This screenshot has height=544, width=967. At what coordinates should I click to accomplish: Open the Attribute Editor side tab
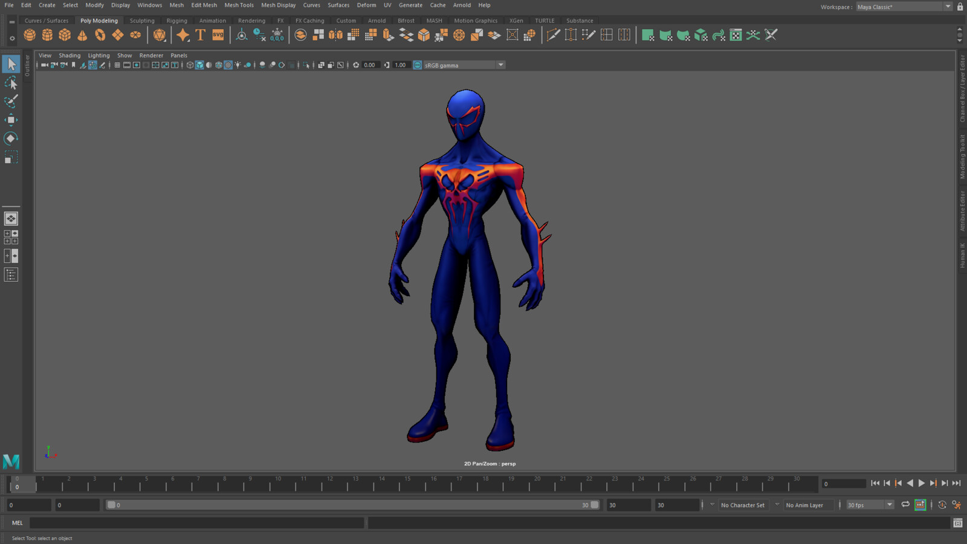click(x=962, y=211)
